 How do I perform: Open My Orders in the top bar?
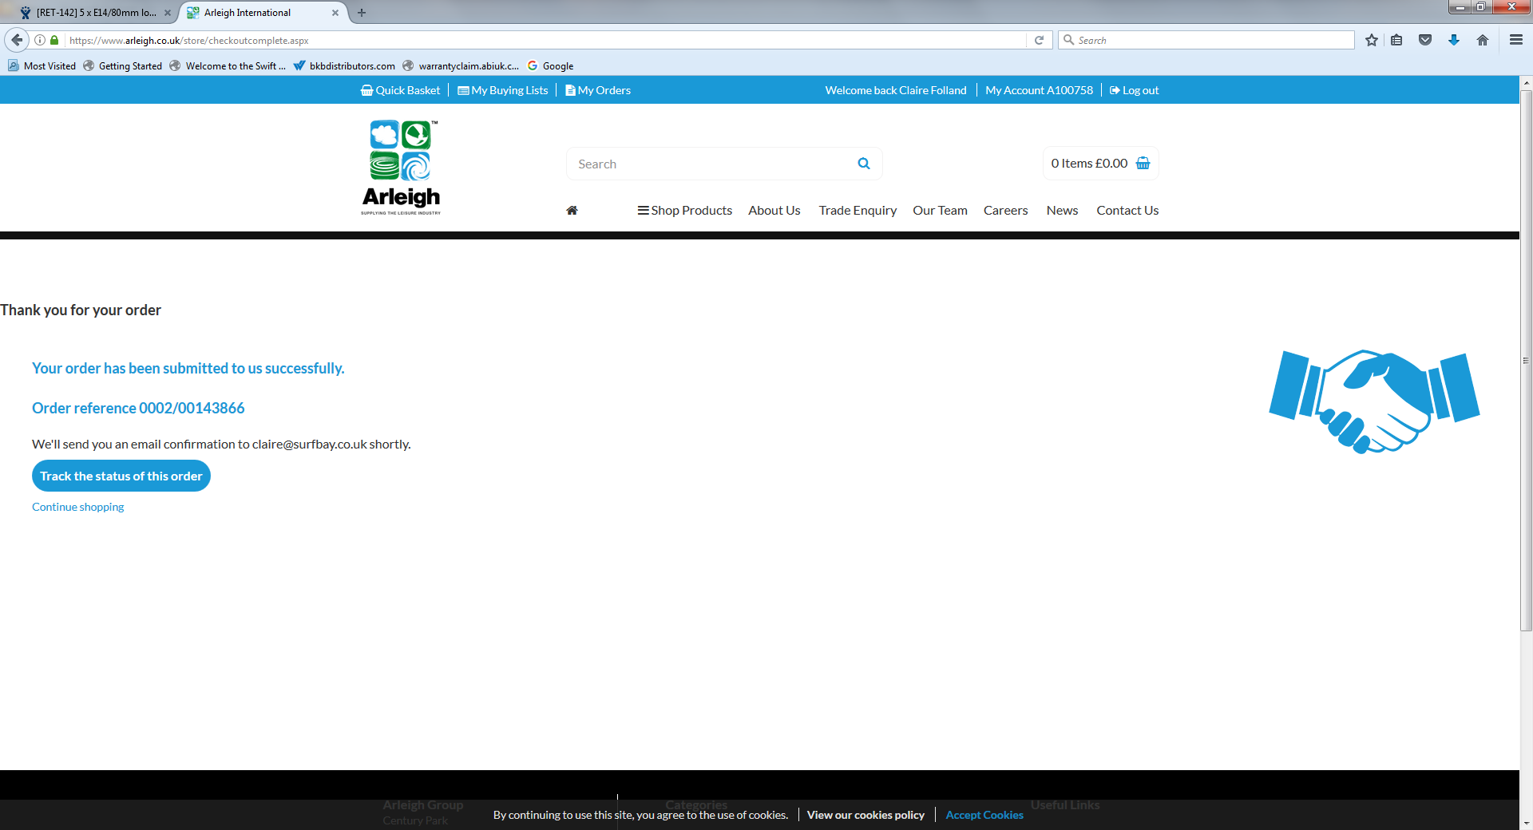[x=598, y=90]
